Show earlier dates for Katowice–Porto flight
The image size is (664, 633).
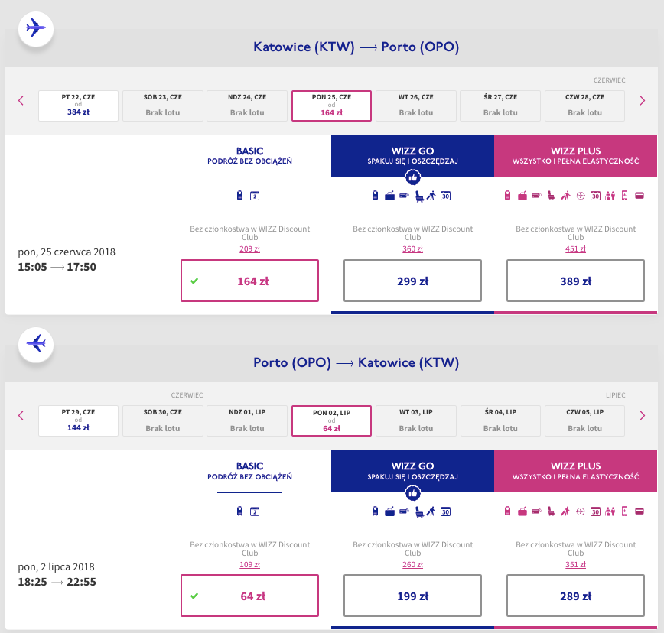21,101
